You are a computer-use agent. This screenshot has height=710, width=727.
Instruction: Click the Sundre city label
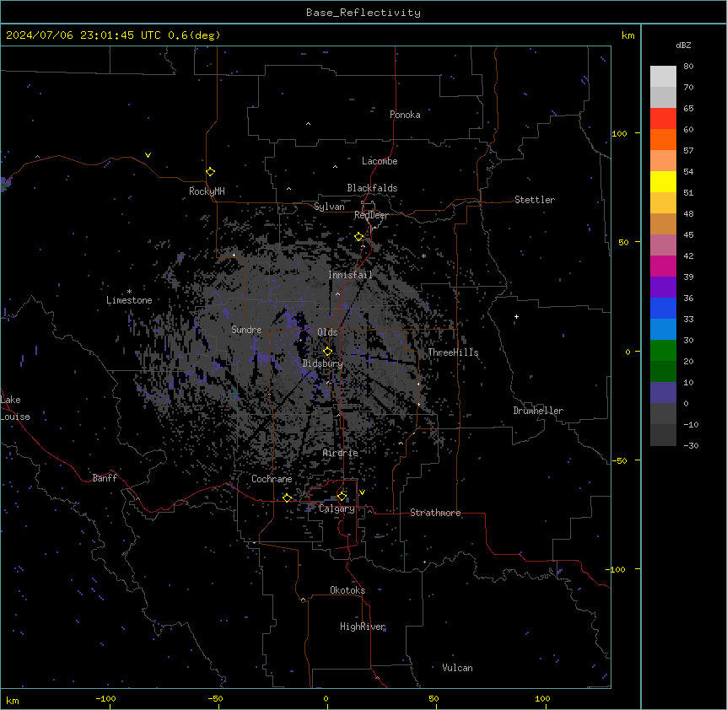pos(246,330)
